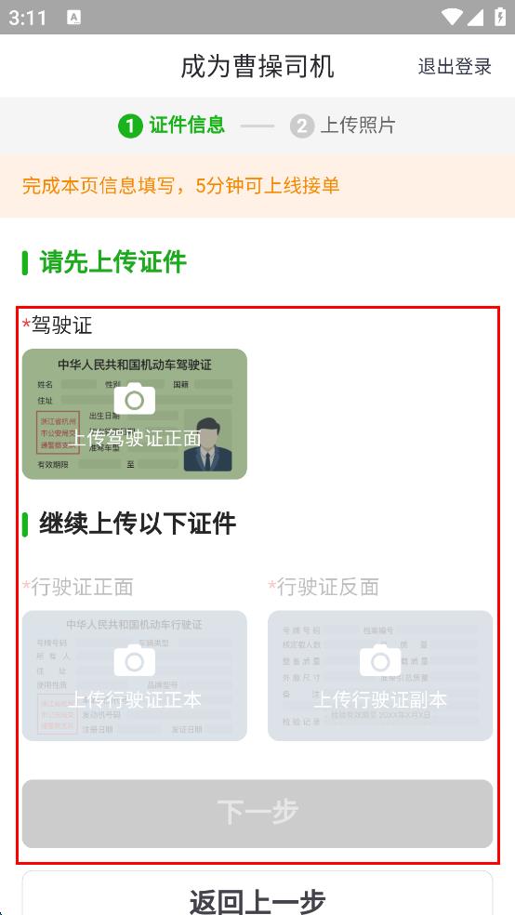Tap the battery icon in status bar
This screenshot has height=915, width=515.
click(x=500, y=17)
